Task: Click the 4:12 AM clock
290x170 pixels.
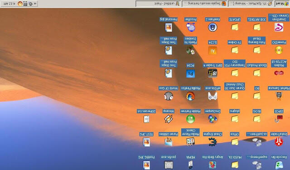Action: click(x=10, y=4)
